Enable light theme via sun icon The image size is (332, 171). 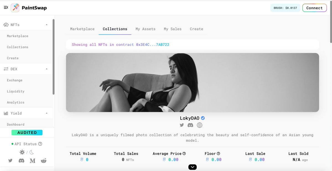pos(22,152)
